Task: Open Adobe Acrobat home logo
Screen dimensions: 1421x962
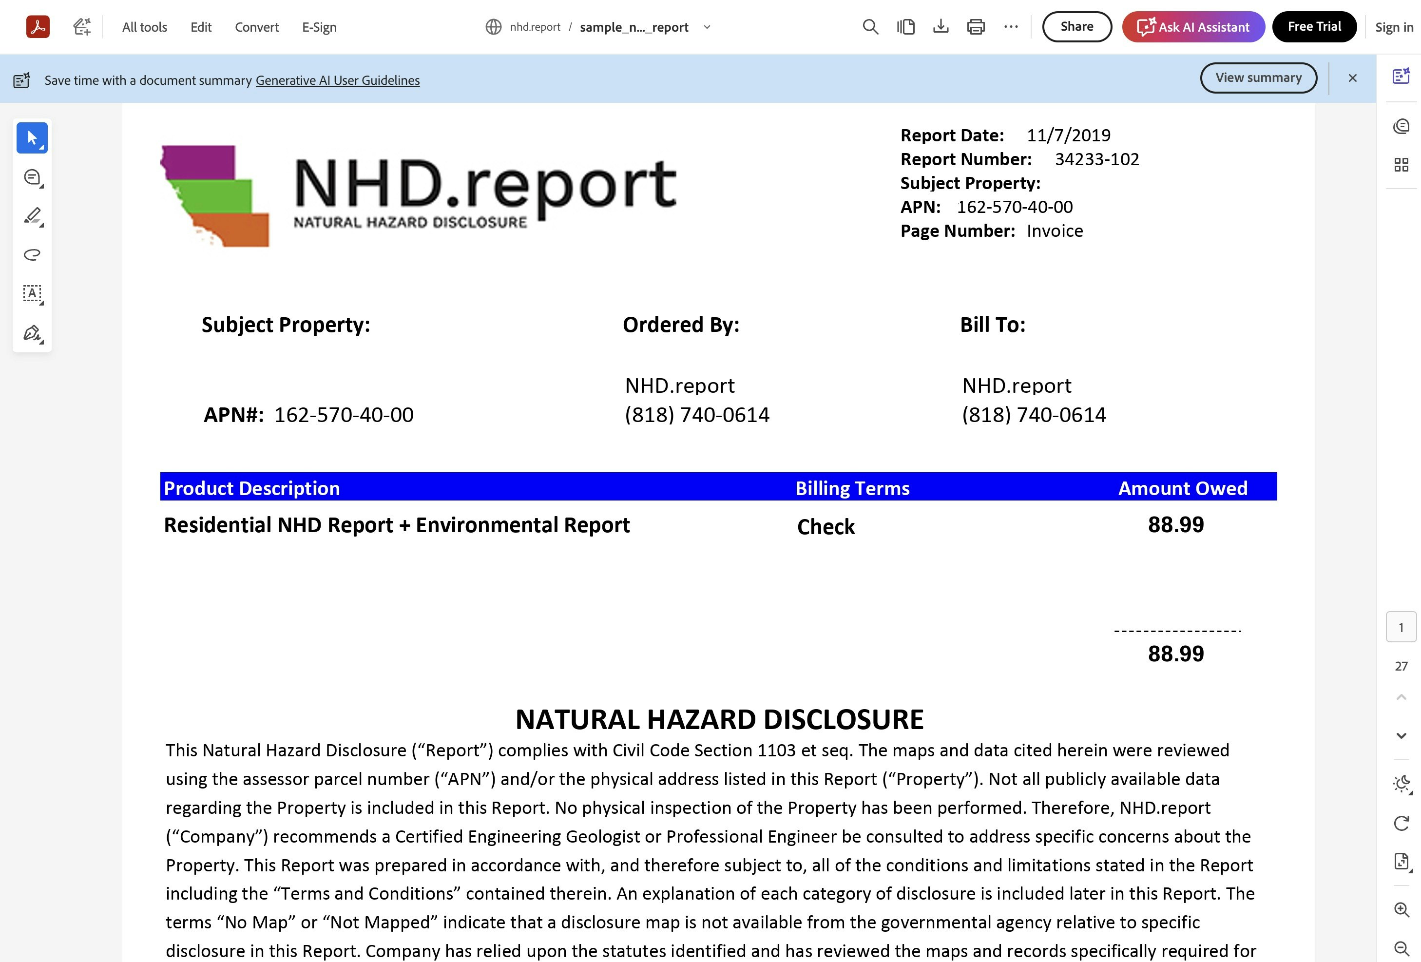Action: click(38, 27)
